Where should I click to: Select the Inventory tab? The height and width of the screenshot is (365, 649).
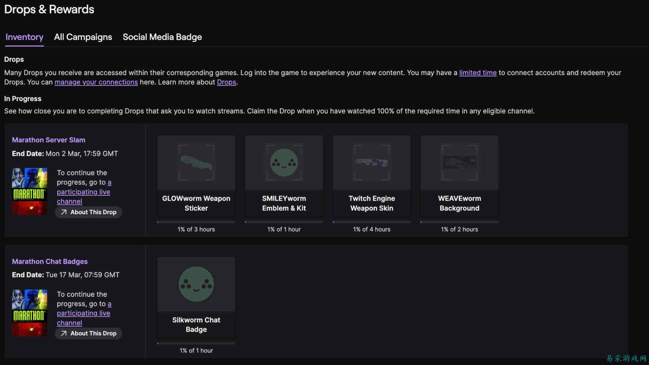[x=24, y=37]
